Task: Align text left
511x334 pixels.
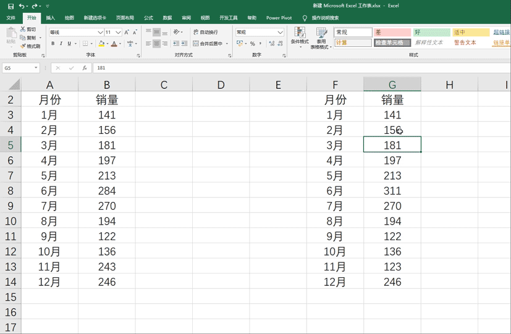Action: 149,43
